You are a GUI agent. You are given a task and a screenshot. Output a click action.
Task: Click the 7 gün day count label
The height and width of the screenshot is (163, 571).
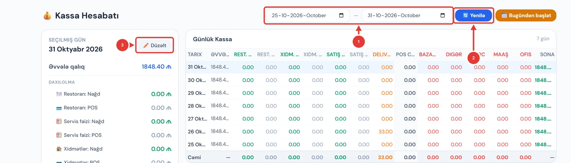pyautogui.click(x=543, y=39)
